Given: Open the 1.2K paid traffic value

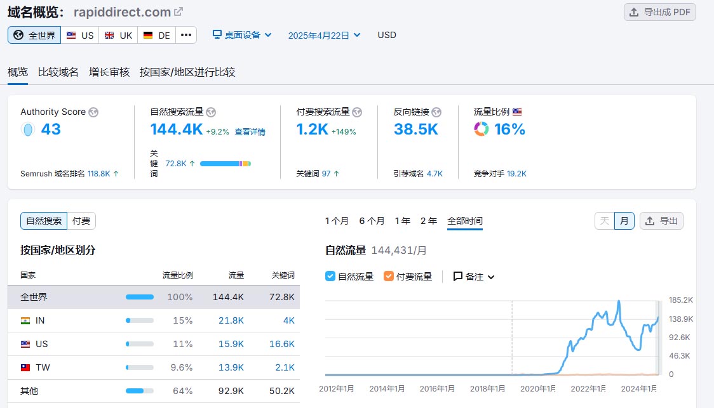Looking at the screenshot, I should pos(313,129).
